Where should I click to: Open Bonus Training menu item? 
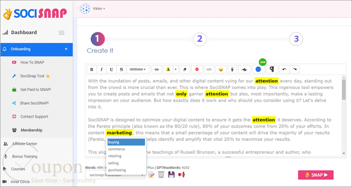click(25, 157)
